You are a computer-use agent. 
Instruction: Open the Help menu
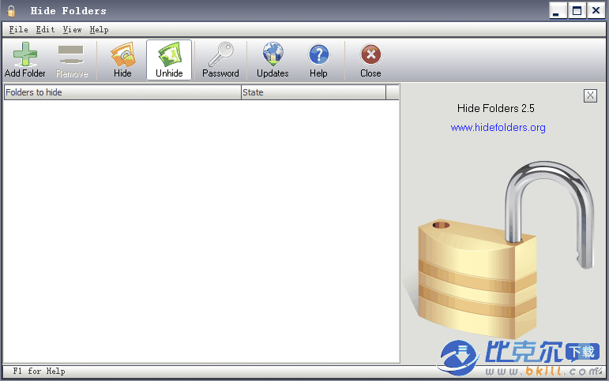pyautogui.click(x=99, y=29)
